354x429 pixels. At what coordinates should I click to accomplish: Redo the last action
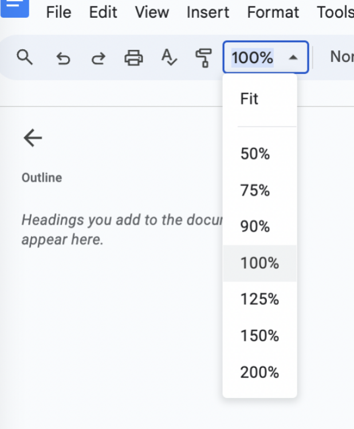tap(98, 58)
